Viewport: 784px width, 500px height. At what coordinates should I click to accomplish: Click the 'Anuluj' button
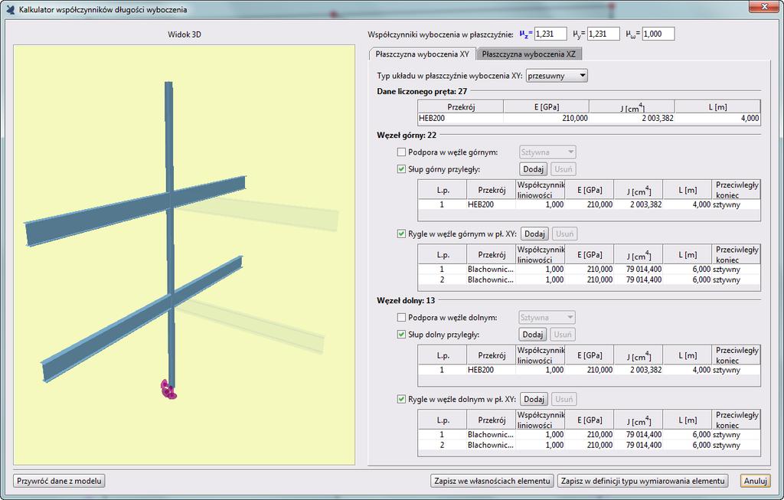[x=755, y=481]
